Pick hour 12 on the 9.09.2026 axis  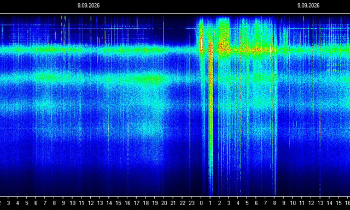tap(311, 203)
